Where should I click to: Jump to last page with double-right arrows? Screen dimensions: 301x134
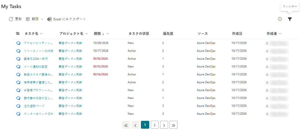[174, 125]
